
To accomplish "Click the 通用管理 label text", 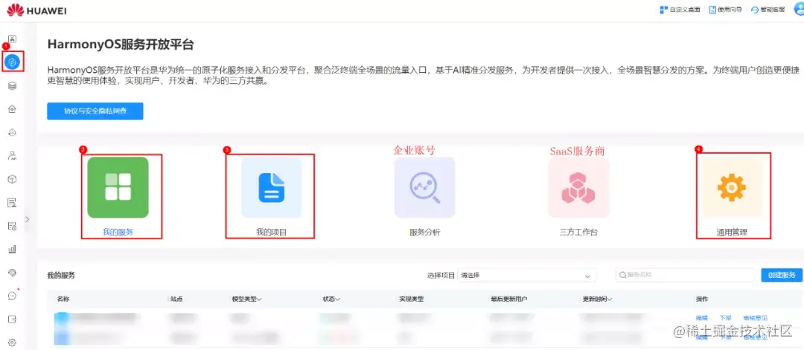I will (x=732, y=233).
